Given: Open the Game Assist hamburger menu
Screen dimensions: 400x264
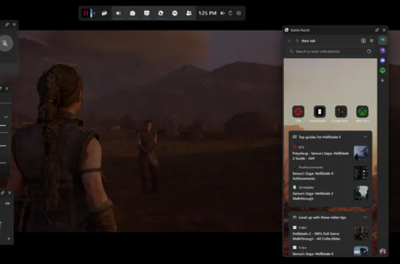Looking at the screenshot, I should point(371,41).
